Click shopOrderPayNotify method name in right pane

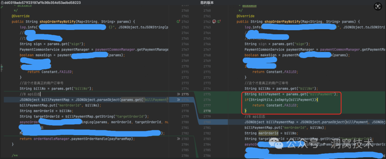pyautogui.click(x=282, y=22)
